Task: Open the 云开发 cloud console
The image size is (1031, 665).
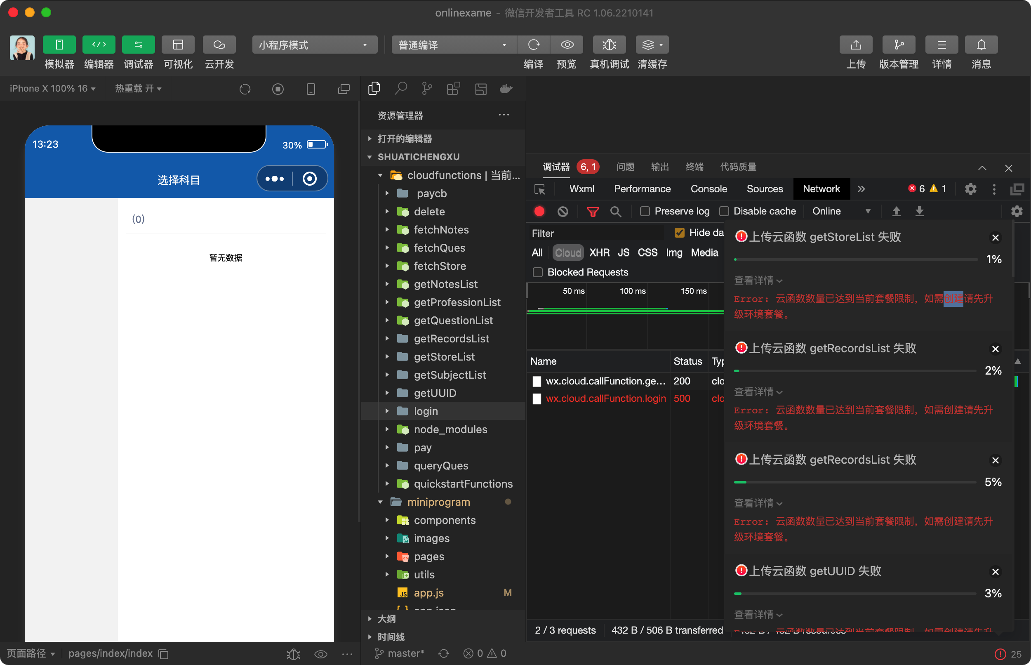Action: click(219, 45)
